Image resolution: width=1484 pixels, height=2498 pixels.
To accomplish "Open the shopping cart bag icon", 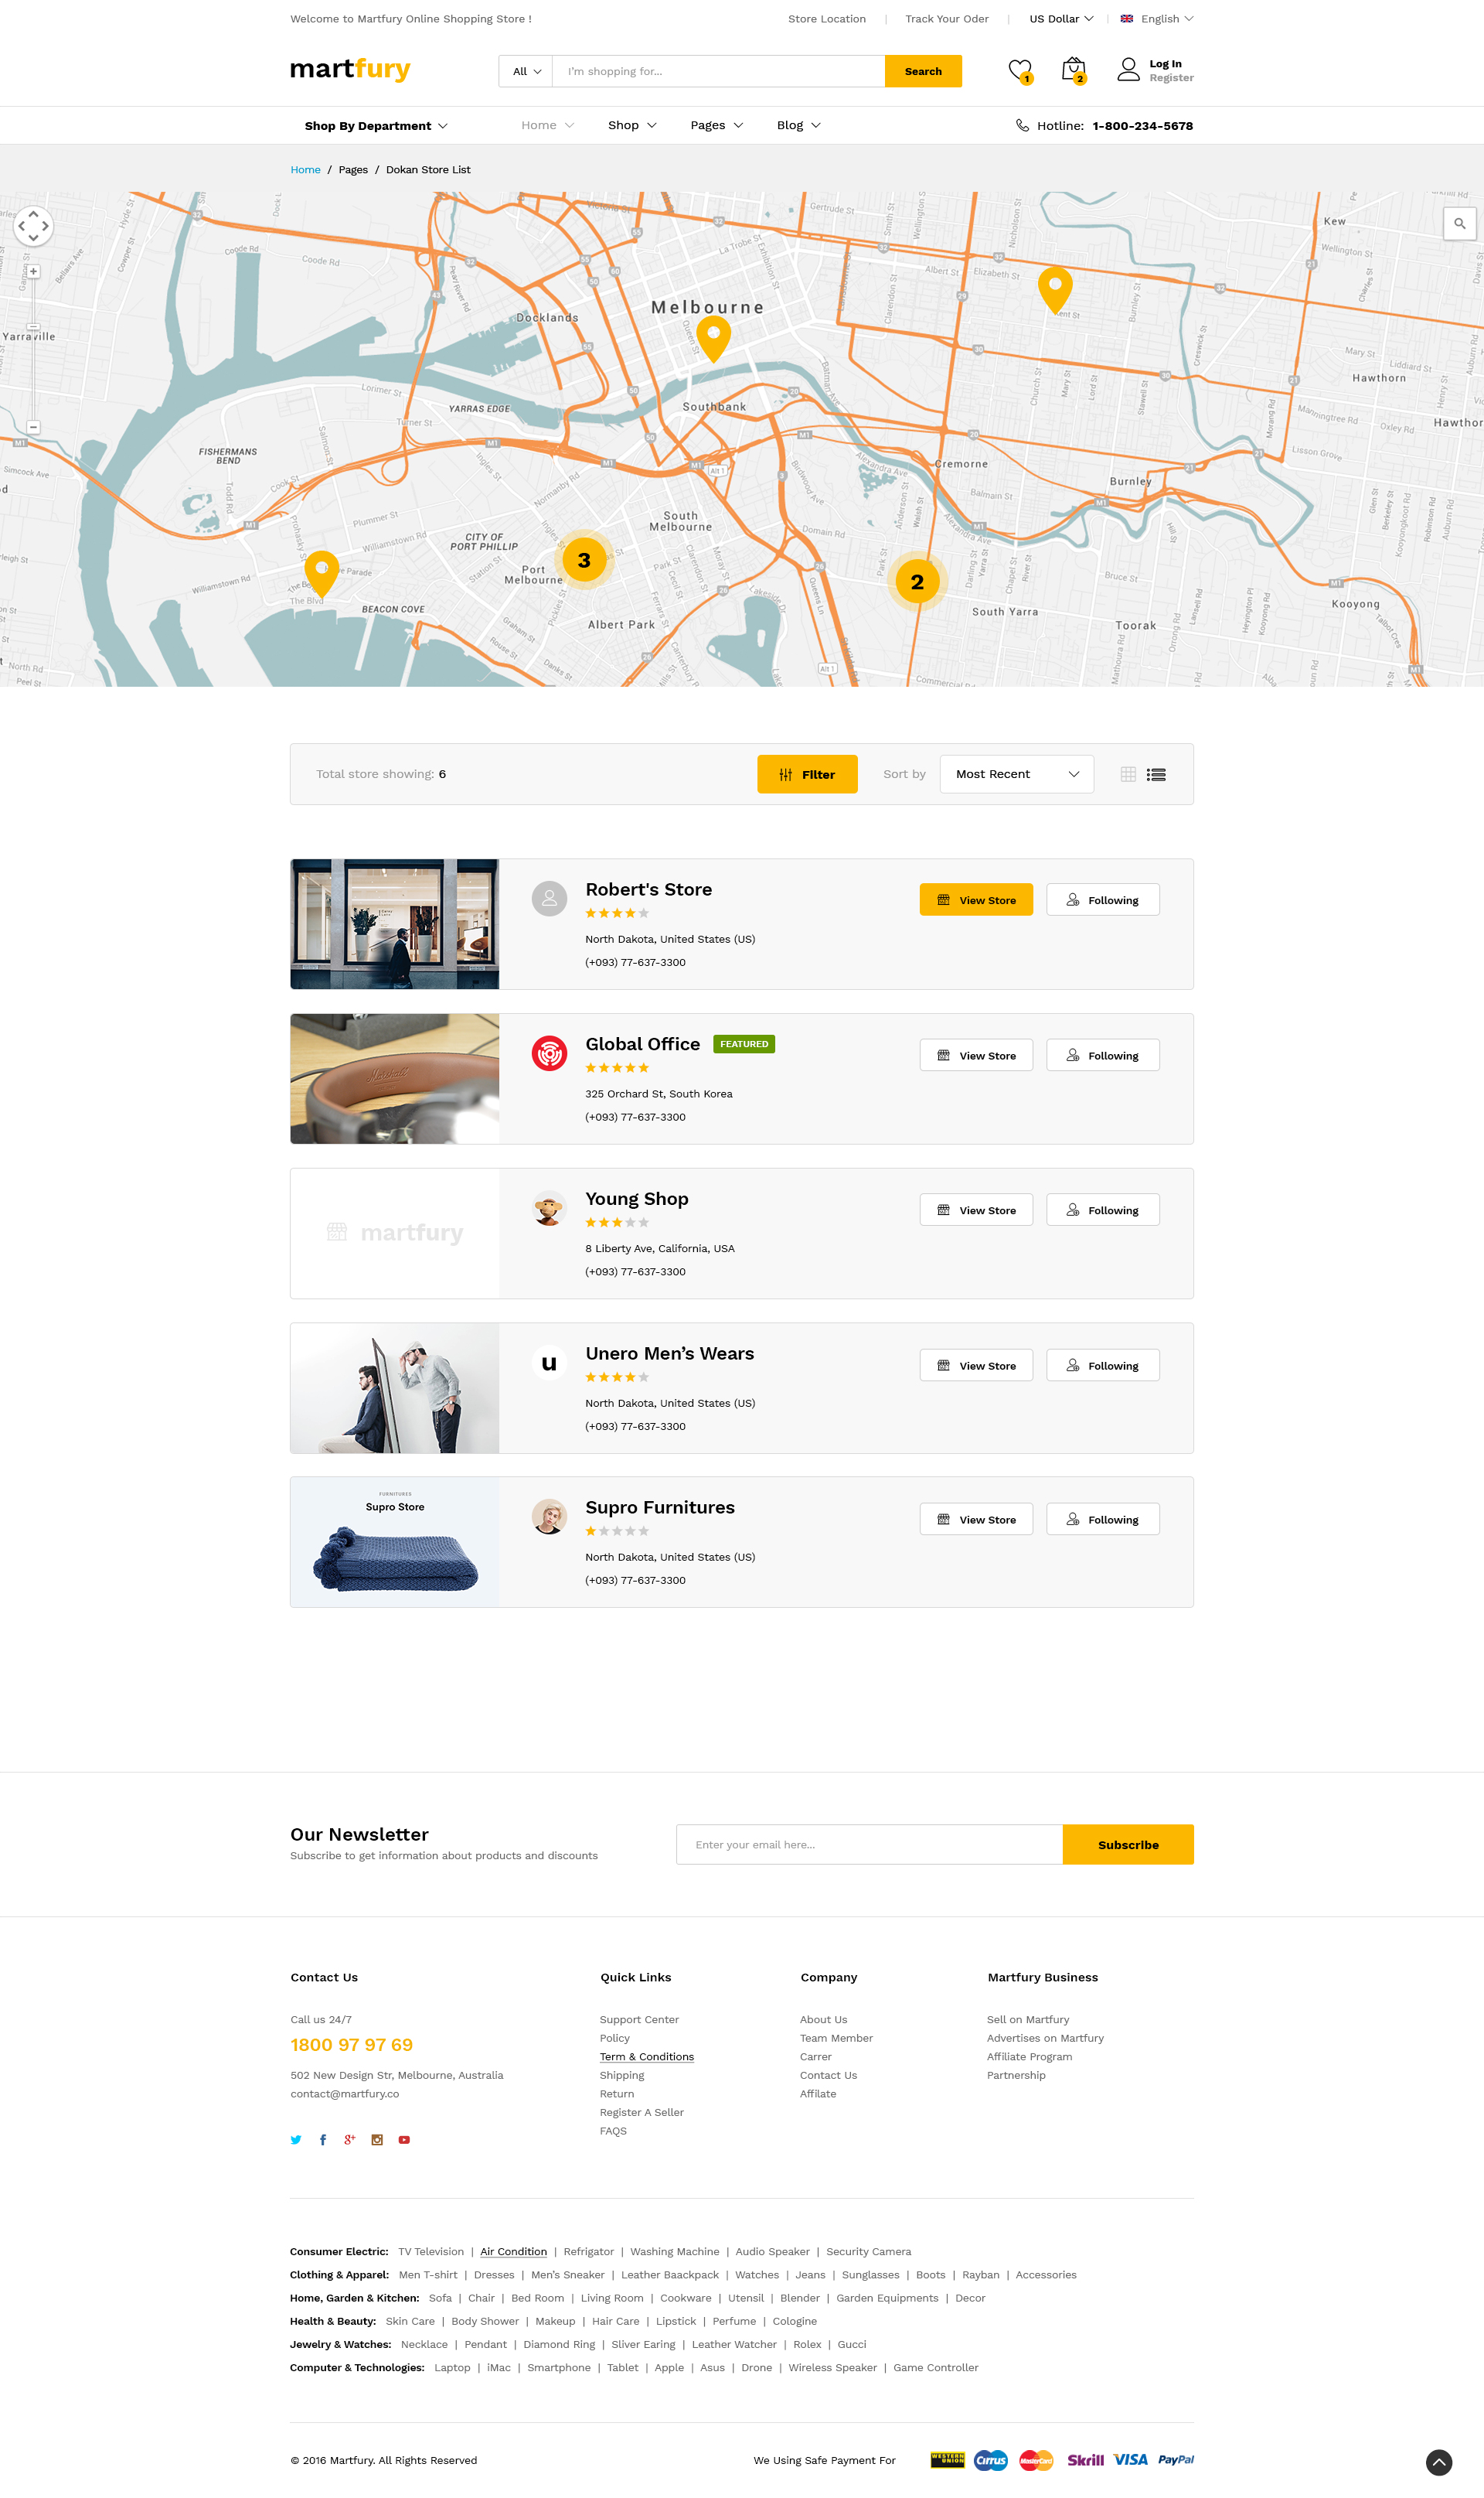I will [1073, 69].
